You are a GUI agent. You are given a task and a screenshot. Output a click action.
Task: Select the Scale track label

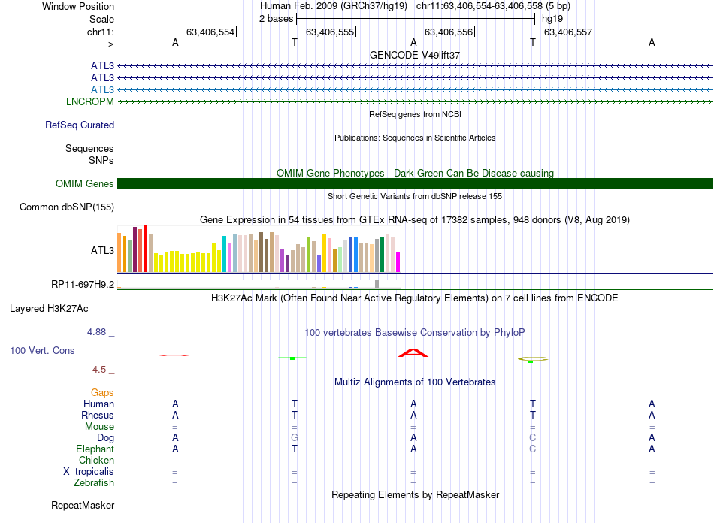tap(101, 19)
